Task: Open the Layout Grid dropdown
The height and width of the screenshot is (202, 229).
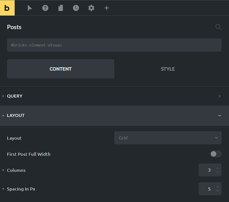Action: pos(168,138)
